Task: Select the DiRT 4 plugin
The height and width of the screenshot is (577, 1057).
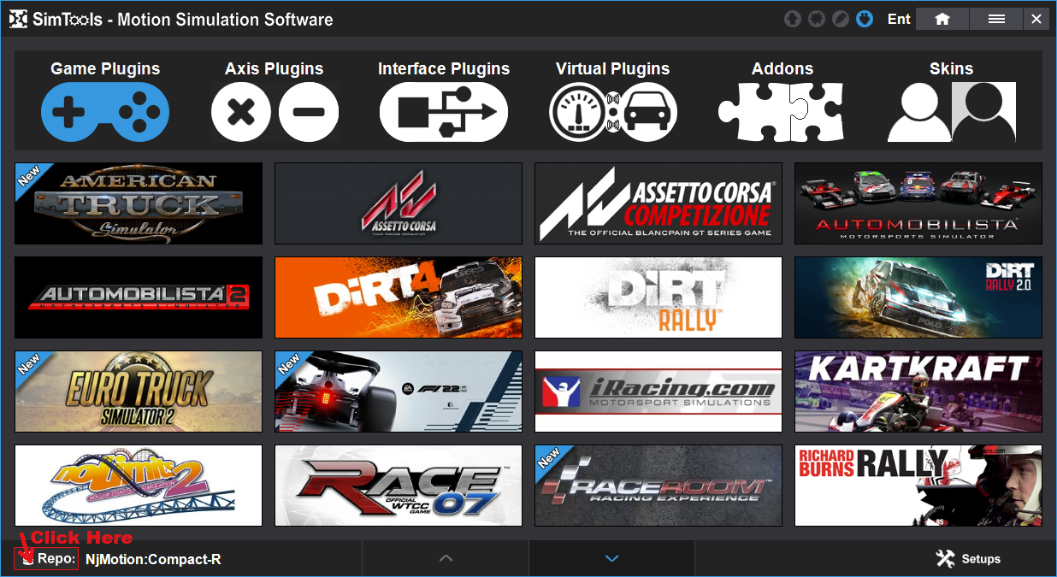Action: (399, 297)
